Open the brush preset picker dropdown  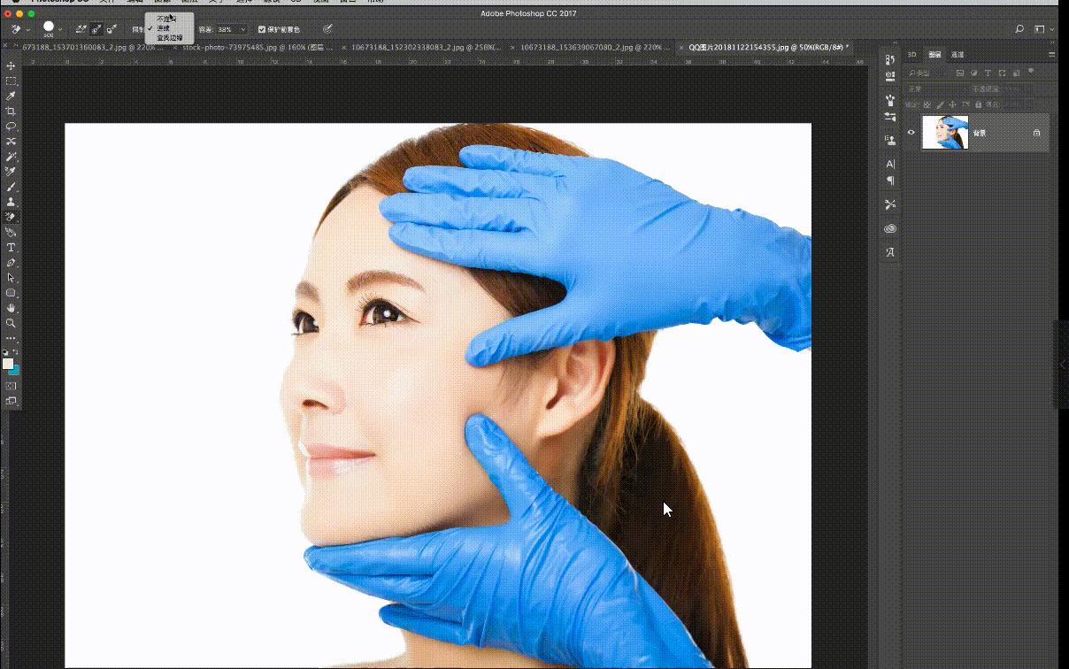pos(60,29)
